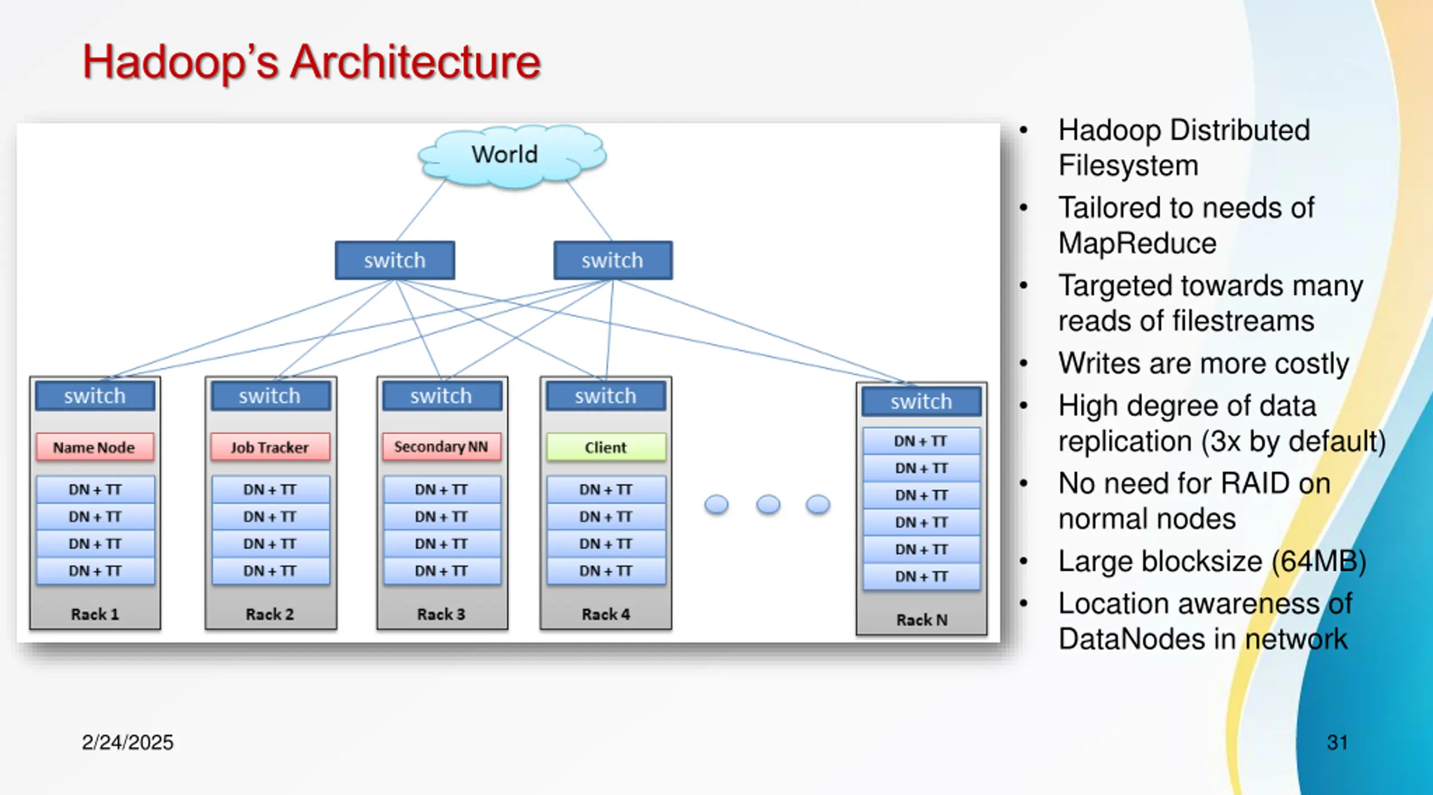Screen dimensions: 1433x795
Task: Click the slide number 31
Action: (1337, 742)
